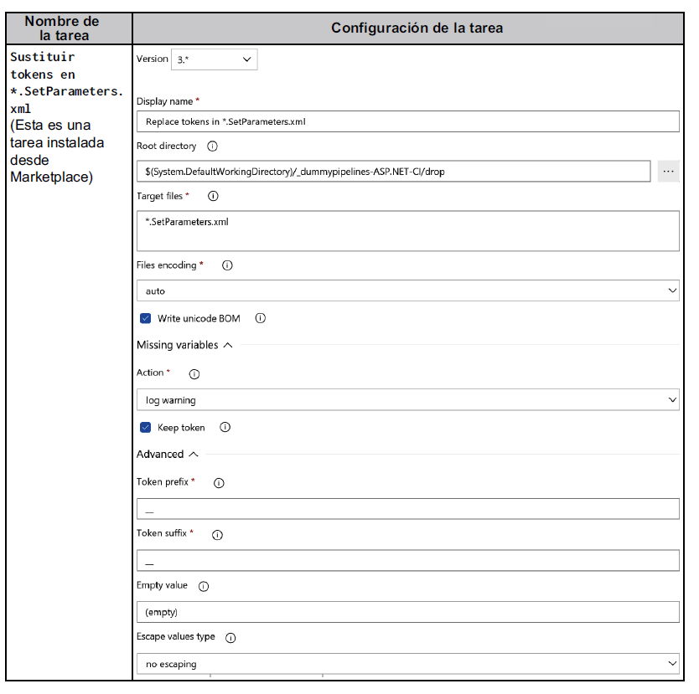Open the Action log warning dropdown
Viewport: 699px width, 694px height.
coord(407,400)
